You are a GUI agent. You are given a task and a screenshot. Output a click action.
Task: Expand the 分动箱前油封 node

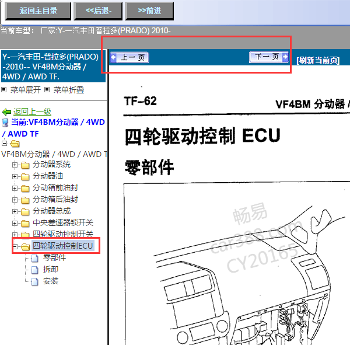pyautogui.click(x=15, y=188)
